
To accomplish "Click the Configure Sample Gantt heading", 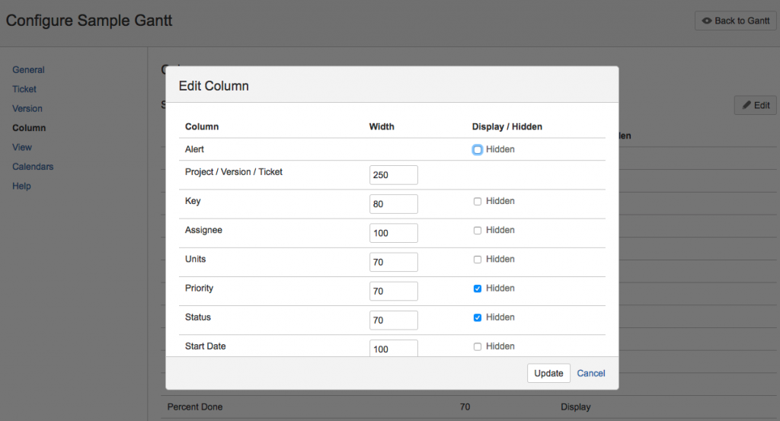I will 89,21.
